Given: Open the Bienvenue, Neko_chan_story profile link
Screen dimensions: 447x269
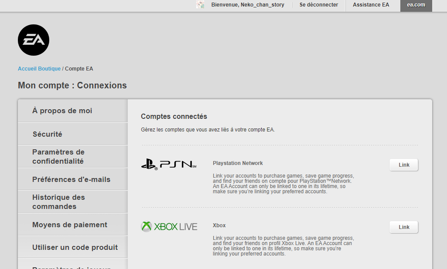Looking at the screenshot, I should (247, 5).
